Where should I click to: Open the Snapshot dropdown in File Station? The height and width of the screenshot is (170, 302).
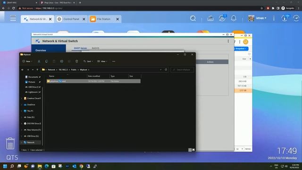tap(241, 49)
